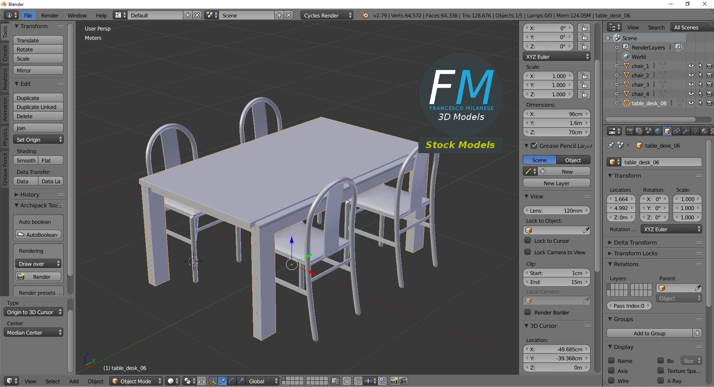
Task: Click the AutoBoolean button in Archipack Tools
Action: (38, 235)
